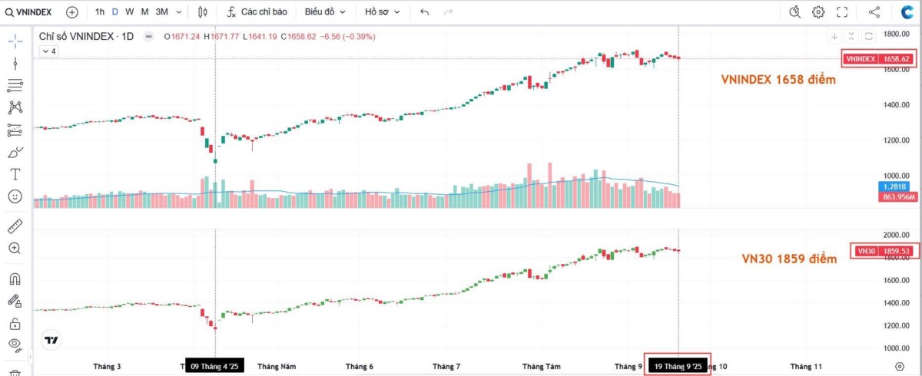Click the blue C logo icon
922x376 pixels.
[907, 12]
